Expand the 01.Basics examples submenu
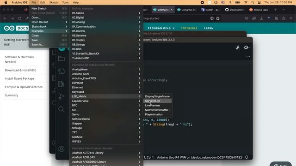296x166 pixels. tap(106, 13)
